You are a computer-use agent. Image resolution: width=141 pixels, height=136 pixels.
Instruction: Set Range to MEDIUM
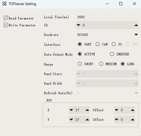click(x=101, y=64)
